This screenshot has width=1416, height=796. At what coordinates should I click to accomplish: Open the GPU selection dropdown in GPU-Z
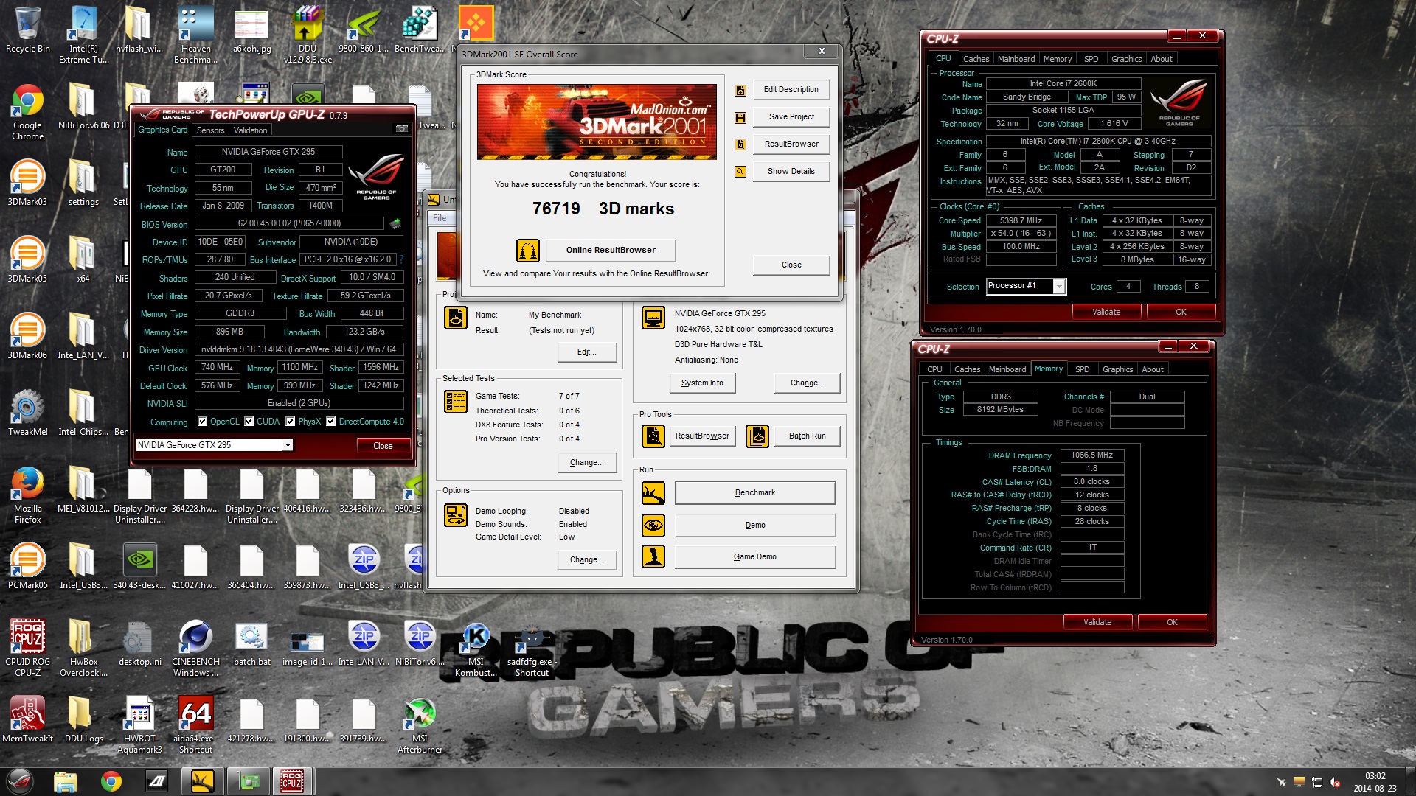tap(288, 445)
